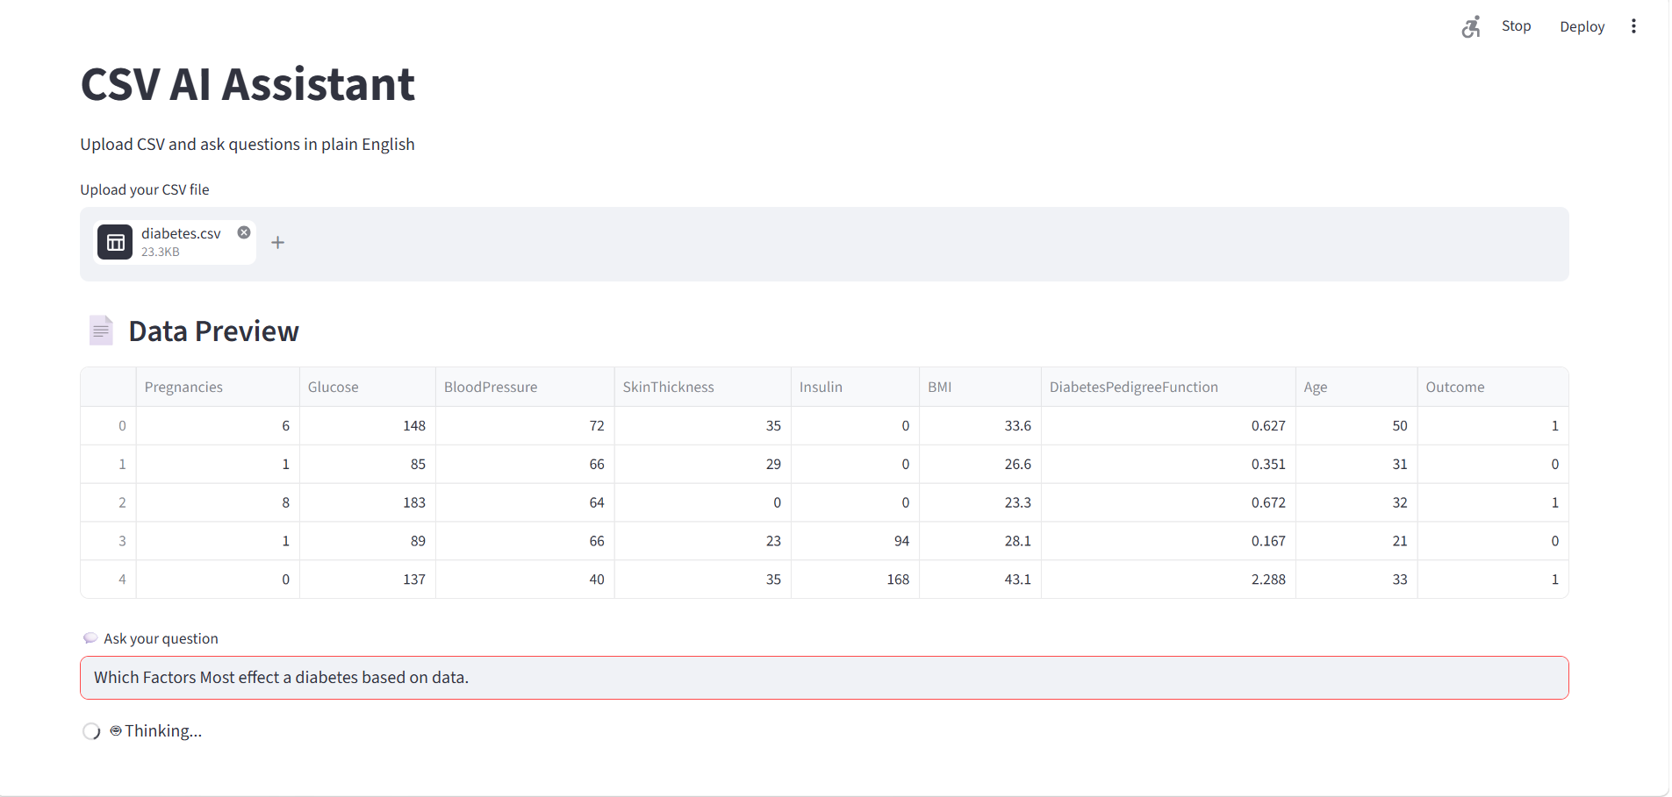The height and width of the screenshot is (797, 1672).
Task: Select the Age cell showing 21
Action: [1357, 541]
